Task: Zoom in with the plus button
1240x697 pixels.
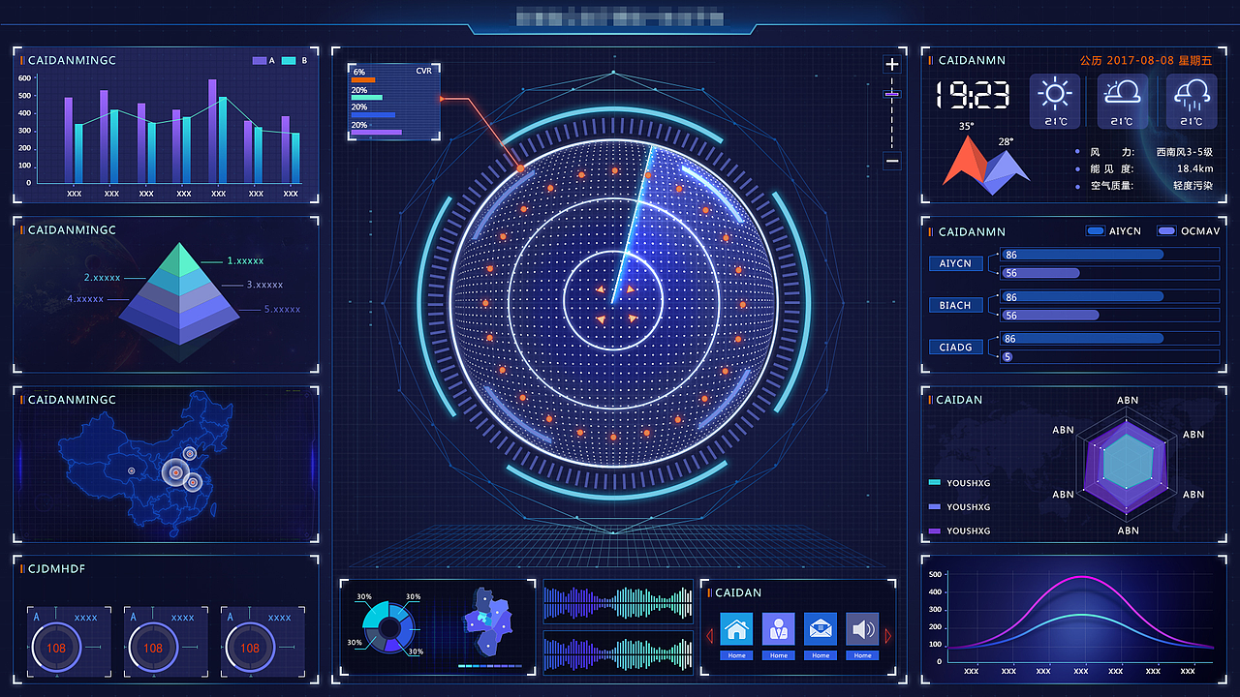Action: (x=892, y=64)
